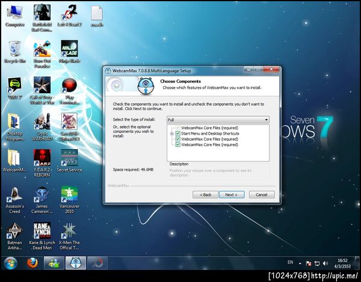Select the Assassin's Creed shortcut
Image resolution: width=361 pixels, height=282 pixels.
(x=14, y=200)
